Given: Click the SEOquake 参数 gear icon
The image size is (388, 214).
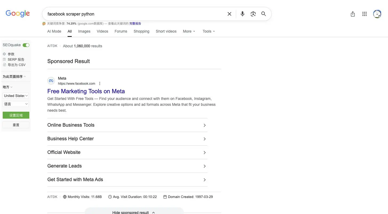Looking at the screenshot, I should coord(4,54).
